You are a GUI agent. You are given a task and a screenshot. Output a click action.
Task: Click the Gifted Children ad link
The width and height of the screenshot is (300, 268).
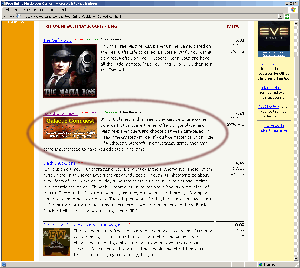[272, 64]
